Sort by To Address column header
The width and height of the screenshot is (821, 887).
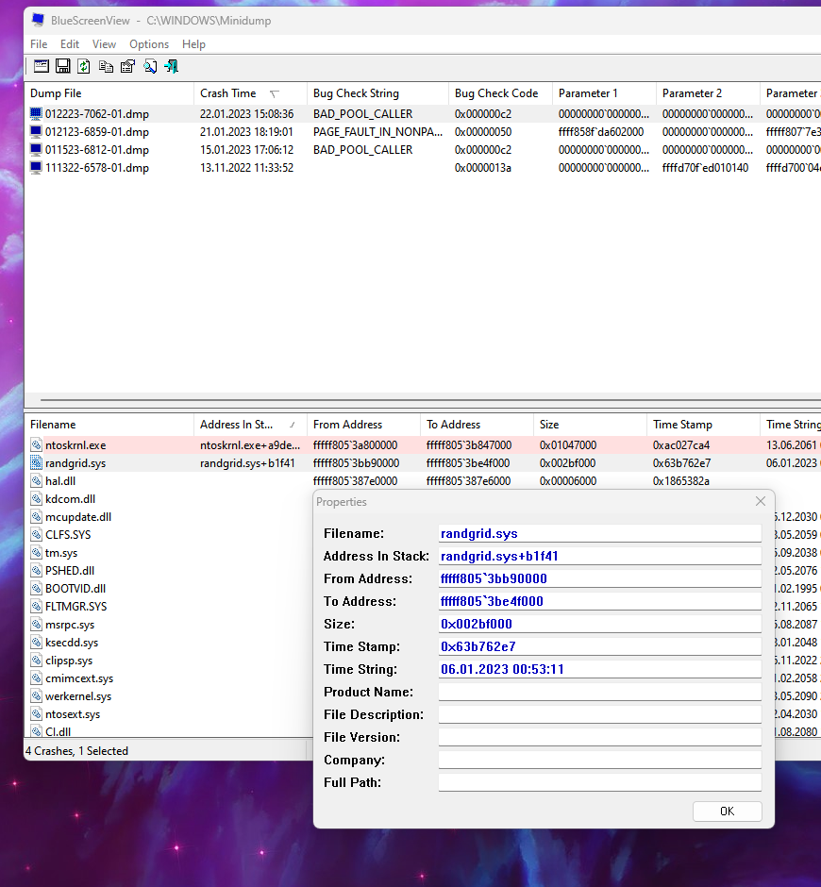point(477,425)
